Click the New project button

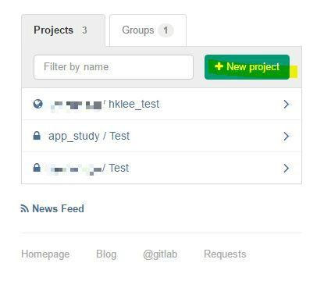coord(247,67)
